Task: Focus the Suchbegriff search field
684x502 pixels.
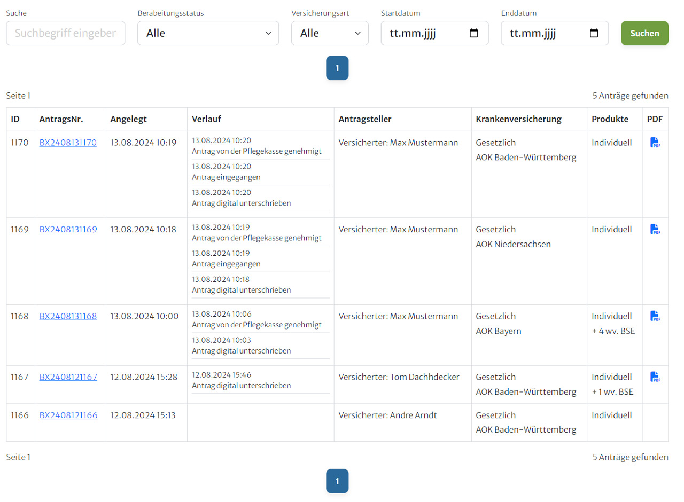Action: tap(65, 33)
